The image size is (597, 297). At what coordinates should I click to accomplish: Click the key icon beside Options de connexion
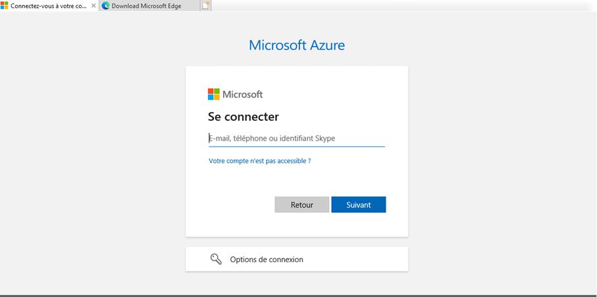click(x=216, y=260)
